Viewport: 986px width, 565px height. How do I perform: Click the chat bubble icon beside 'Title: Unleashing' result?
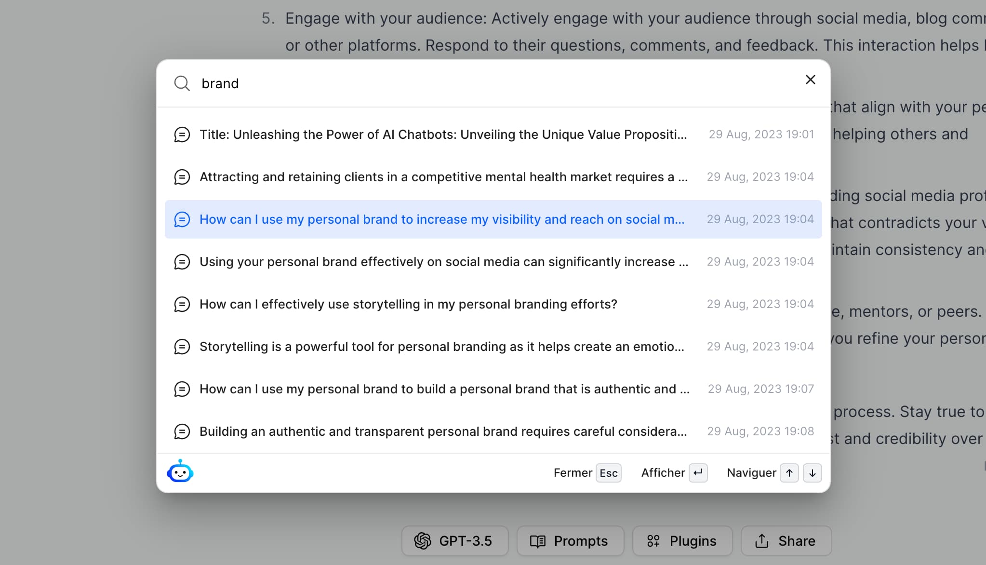[x=182, y=135]
